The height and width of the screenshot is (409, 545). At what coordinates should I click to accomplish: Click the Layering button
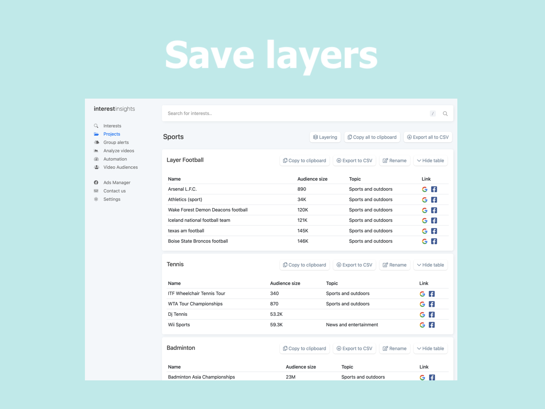click(325, 137)
